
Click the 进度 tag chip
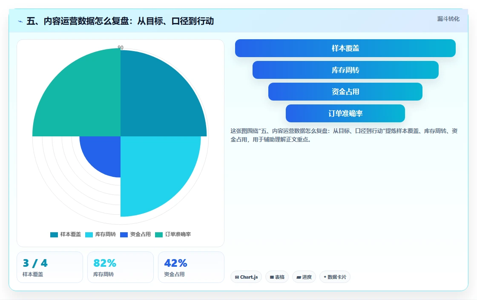click(304, 277)
